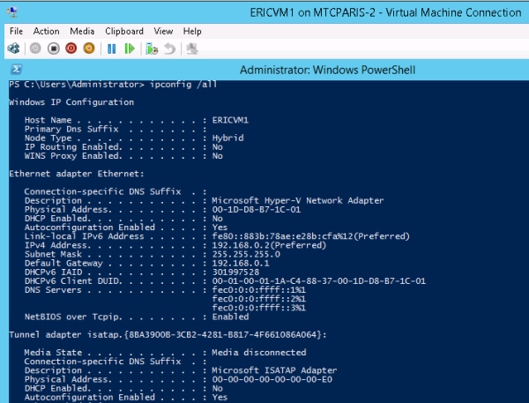Pause the virtual machine
The height and width of the screenshot is (403, 529).
click(x=112, y=49)
